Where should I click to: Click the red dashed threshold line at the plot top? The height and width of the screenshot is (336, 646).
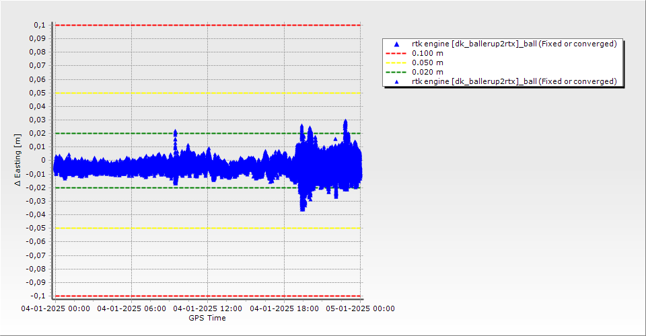(x=202, y=26)
